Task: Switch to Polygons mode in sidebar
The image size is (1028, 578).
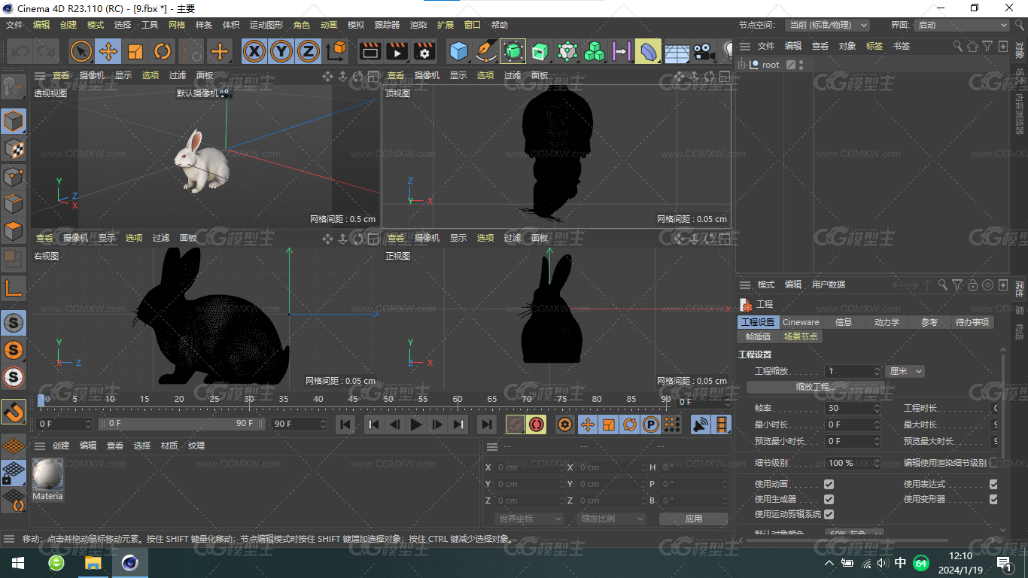Action: pyautogui.click(x=14, y=231)
